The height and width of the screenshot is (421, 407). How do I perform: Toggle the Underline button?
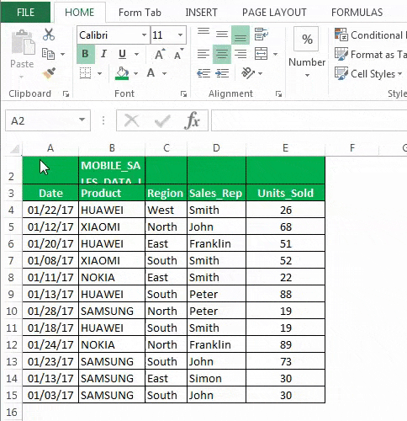coord(122,54)
